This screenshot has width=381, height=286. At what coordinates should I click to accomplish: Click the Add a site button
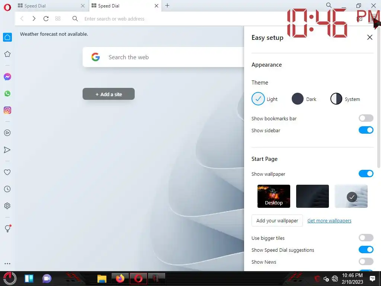[109, 94]
